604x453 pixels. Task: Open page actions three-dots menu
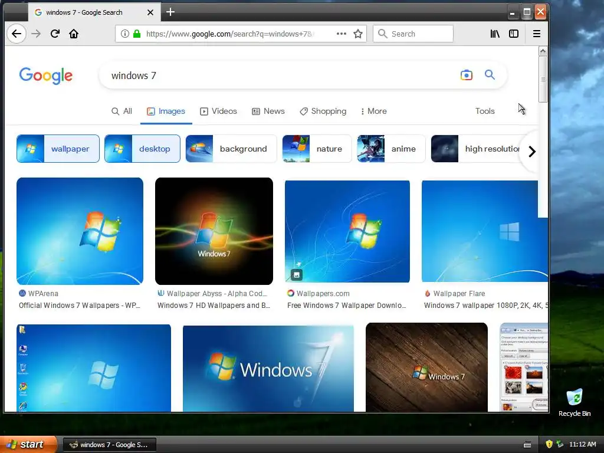342,34
